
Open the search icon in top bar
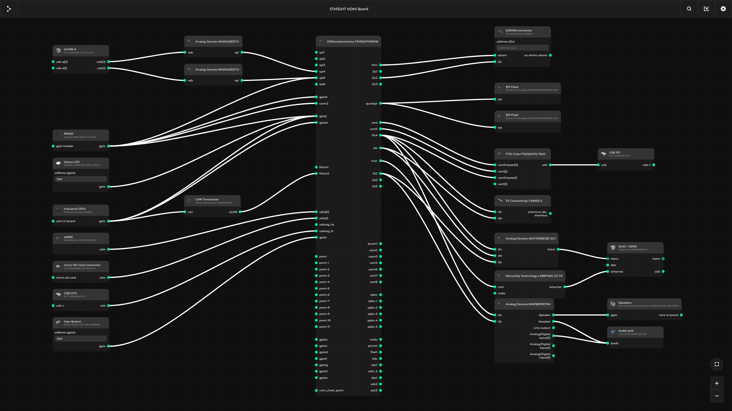tap(689, 9)
